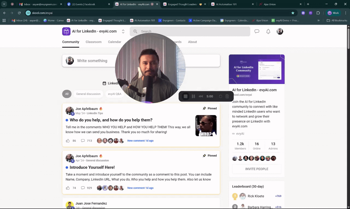The image size is (350, 209).
Task: Click the pin icon on 'Who do you help' post
Action: click(204, 108)
